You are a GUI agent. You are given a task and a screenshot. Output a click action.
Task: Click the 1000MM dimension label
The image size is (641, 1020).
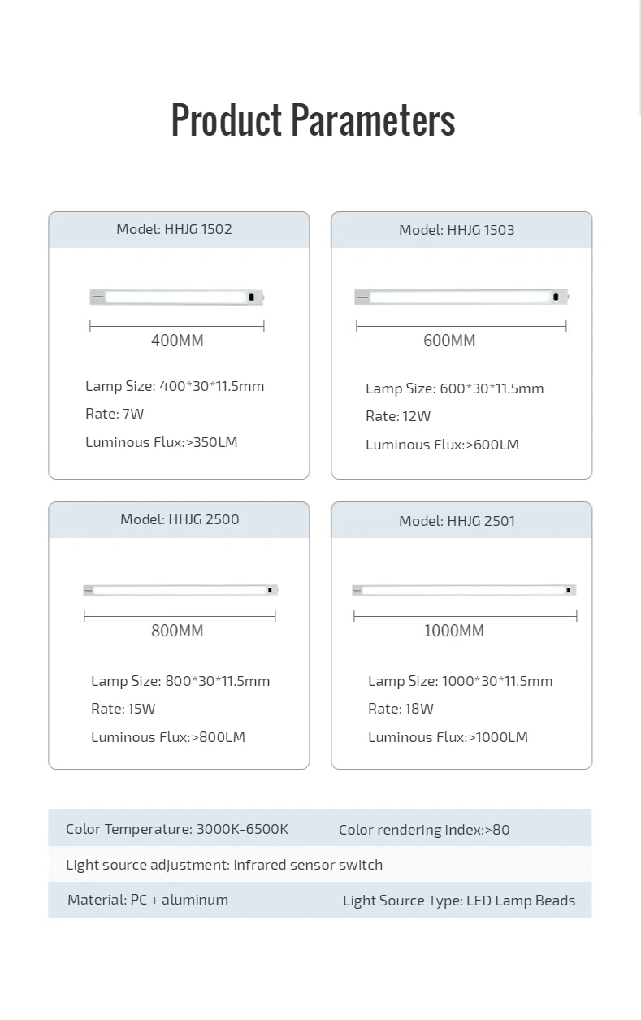[x=453, y=631]
